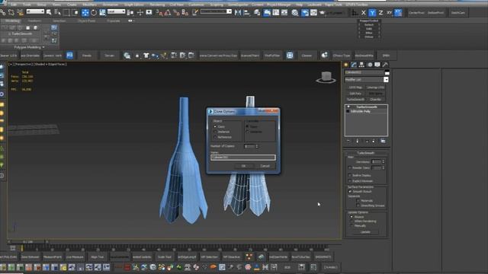
Task: Click the Select and Manipulate icon
Action: click(140, 12)
